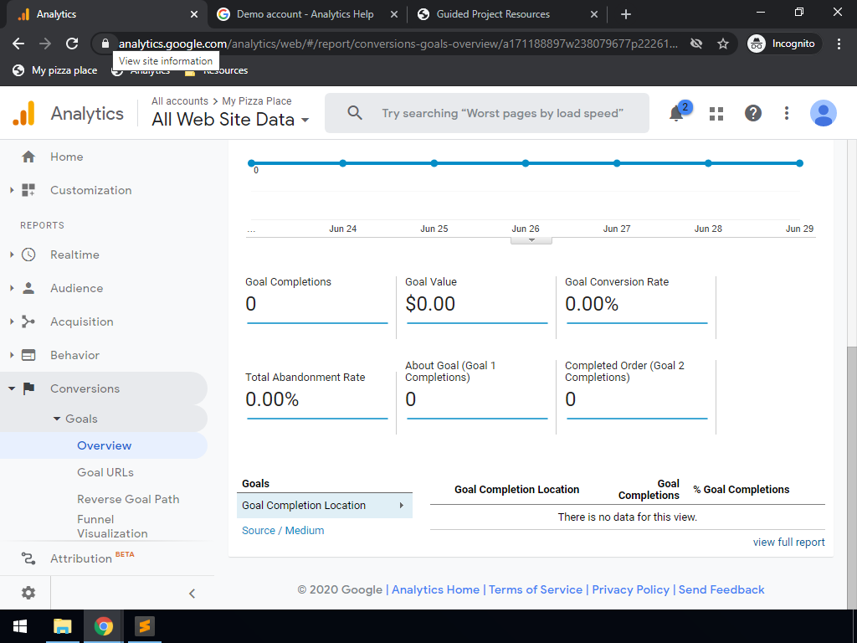Image resolution: width=857 pixels, height=643 pixels.
Task: Expand the Audience reports section
Action: 76,288
